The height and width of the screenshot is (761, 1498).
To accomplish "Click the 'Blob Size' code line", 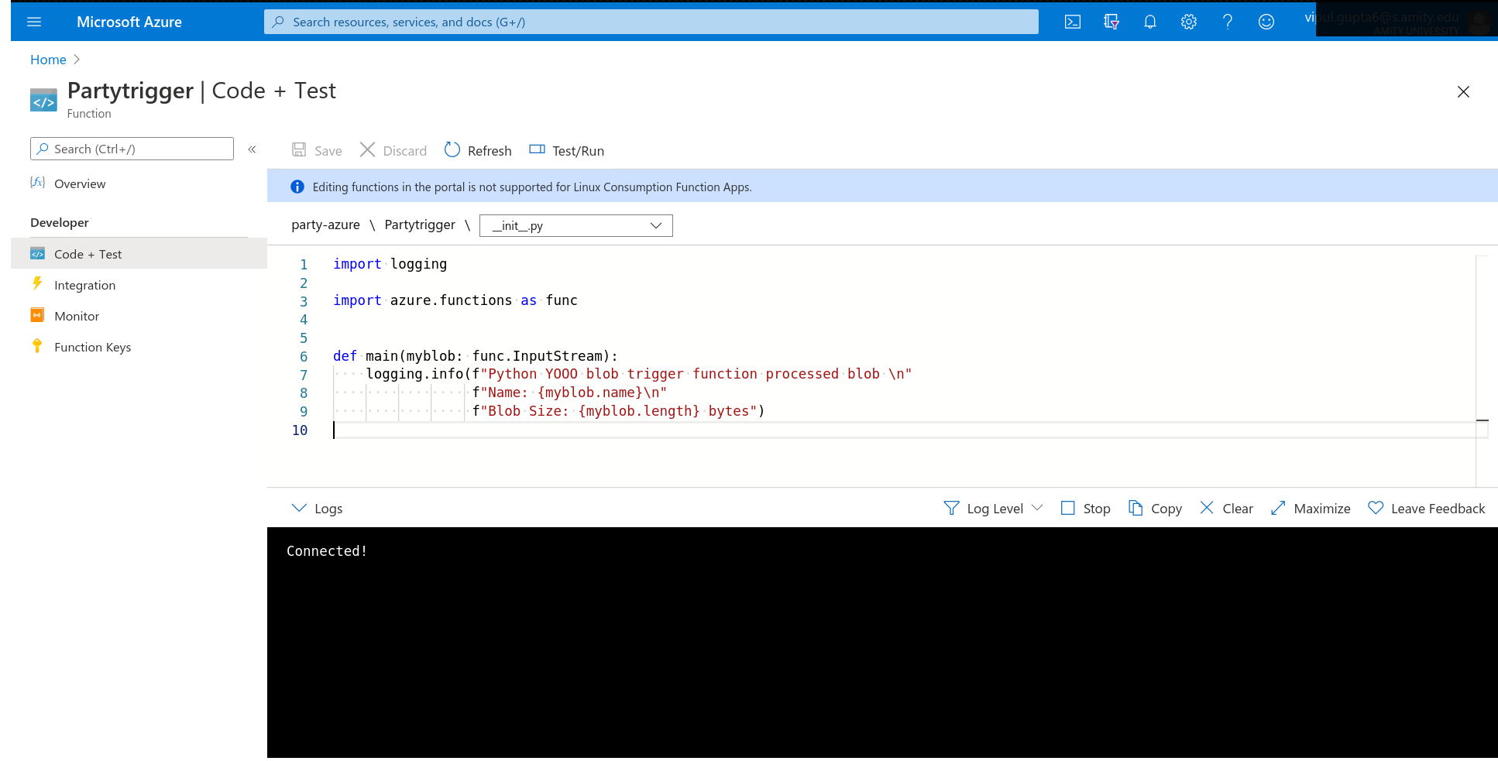I will 619,411.
